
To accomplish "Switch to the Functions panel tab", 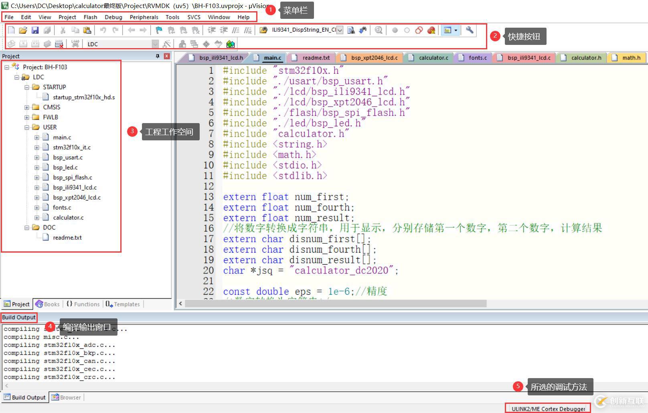I will pos(83,304).
